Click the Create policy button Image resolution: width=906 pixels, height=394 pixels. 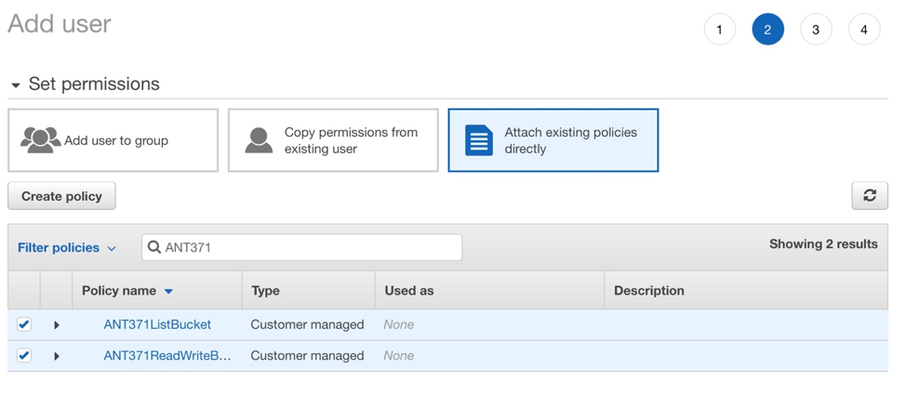[61, 196]
